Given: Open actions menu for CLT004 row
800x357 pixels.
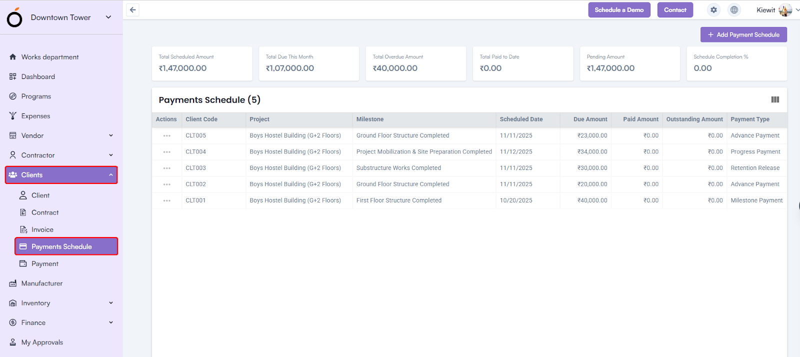Looking at the screenshot, I should click(x=166, y=152).
